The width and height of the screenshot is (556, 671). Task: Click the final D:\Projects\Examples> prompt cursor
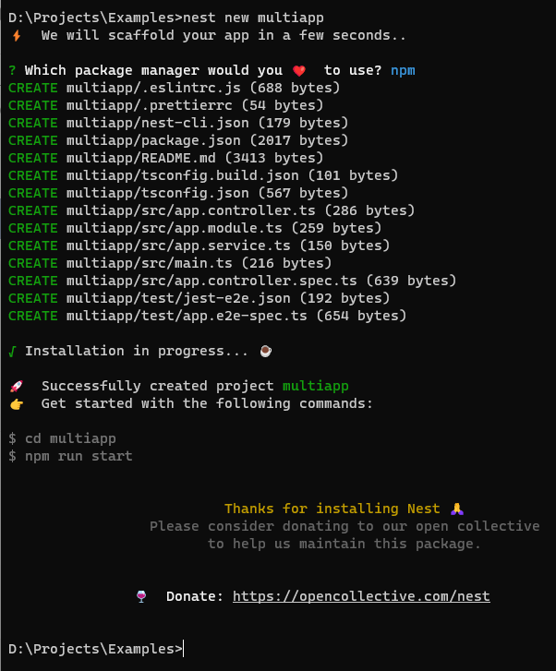184,649
